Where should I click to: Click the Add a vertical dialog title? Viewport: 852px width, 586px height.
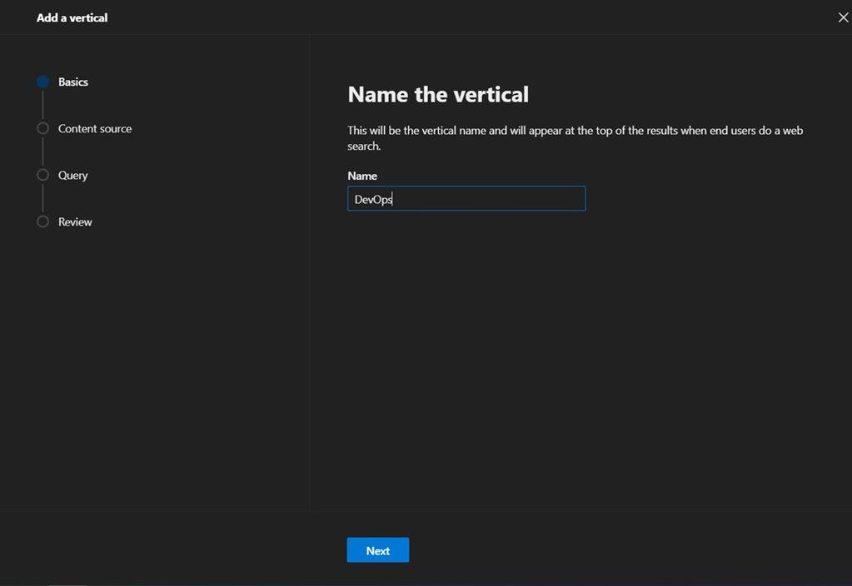tap(71, 17)
